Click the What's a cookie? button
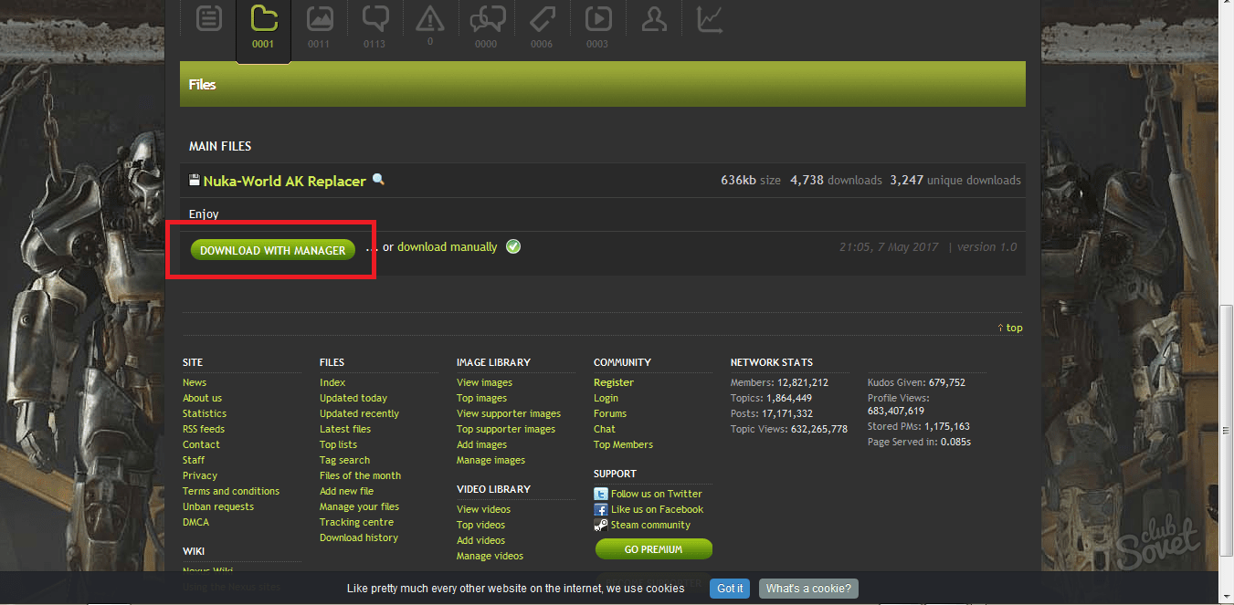 click(808, 589)
